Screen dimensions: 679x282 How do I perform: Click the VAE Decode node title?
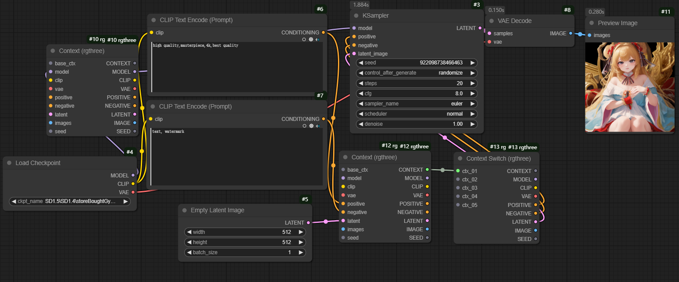(x=514, y=21)
